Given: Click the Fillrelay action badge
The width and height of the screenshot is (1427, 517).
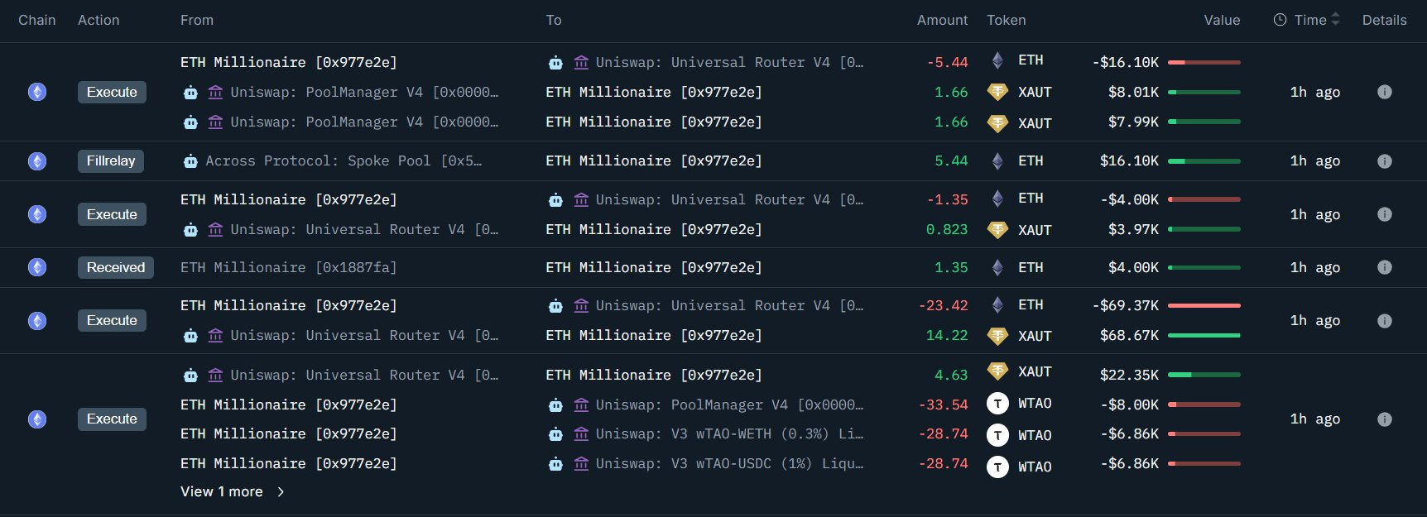Looking at the screenshot, I should click(111, 161).
